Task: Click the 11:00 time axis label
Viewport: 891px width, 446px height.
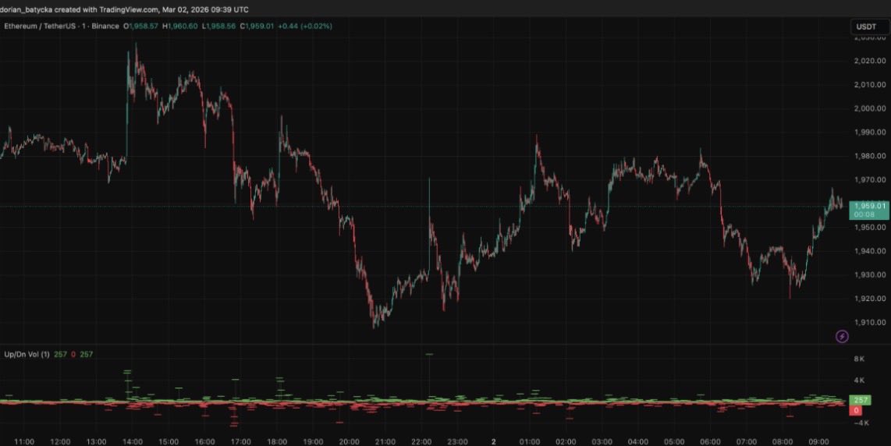Action: point(24,441)
